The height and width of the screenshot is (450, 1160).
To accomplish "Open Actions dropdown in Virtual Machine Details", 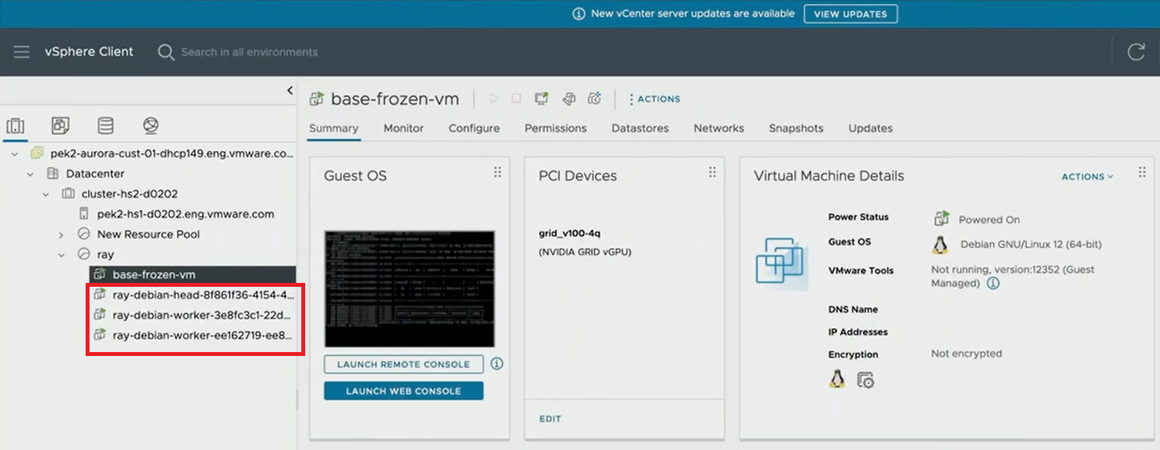I will pos(1087,176).
